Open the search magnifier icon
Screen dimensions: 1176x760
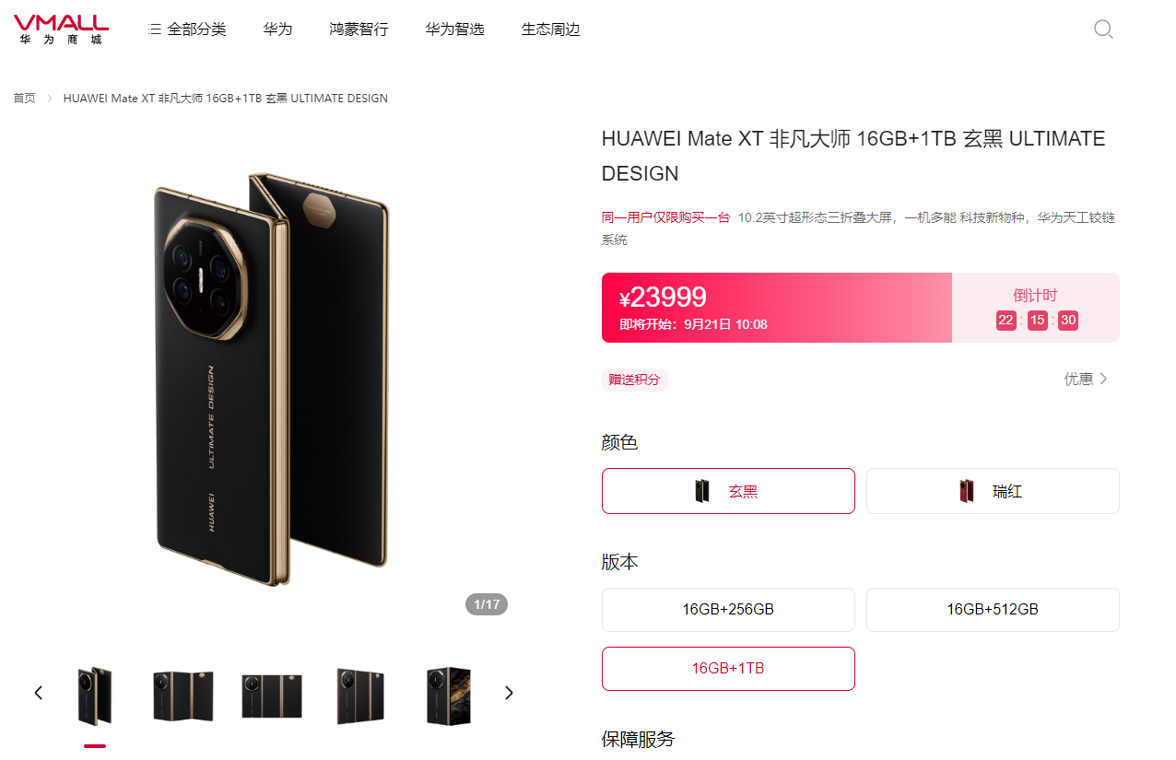coord(1103,29)
